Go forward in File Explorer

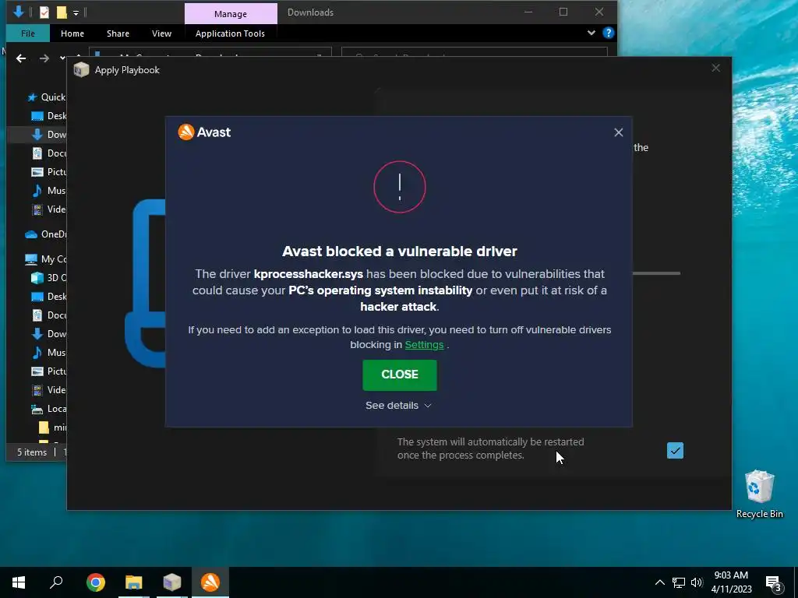pos(44,58)
